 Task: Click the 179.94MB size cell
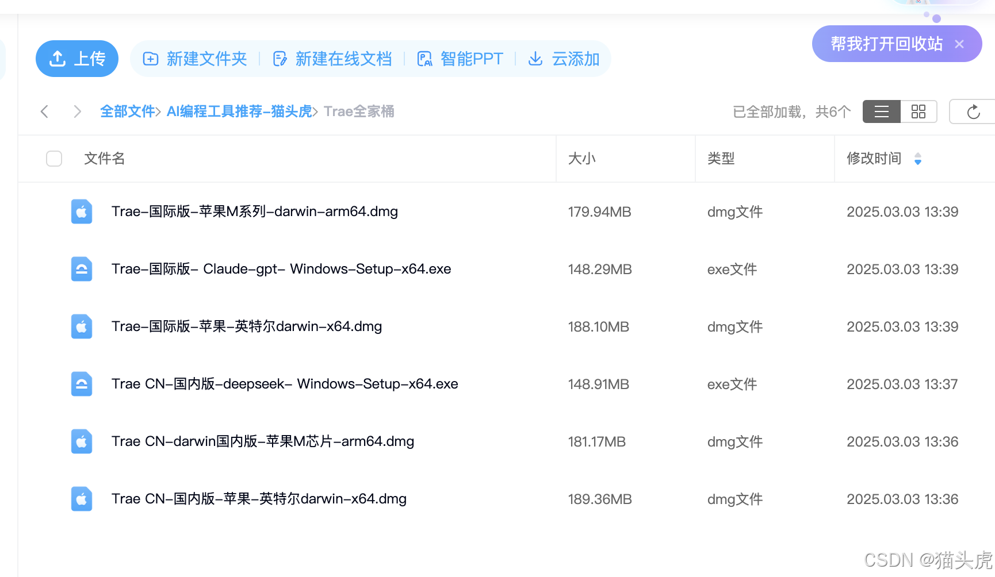600,212
